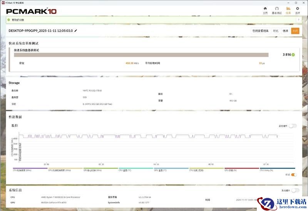Click the question mark help button
Image resolution: width=308 pixels, height=211 pixels.
(299, 20)
